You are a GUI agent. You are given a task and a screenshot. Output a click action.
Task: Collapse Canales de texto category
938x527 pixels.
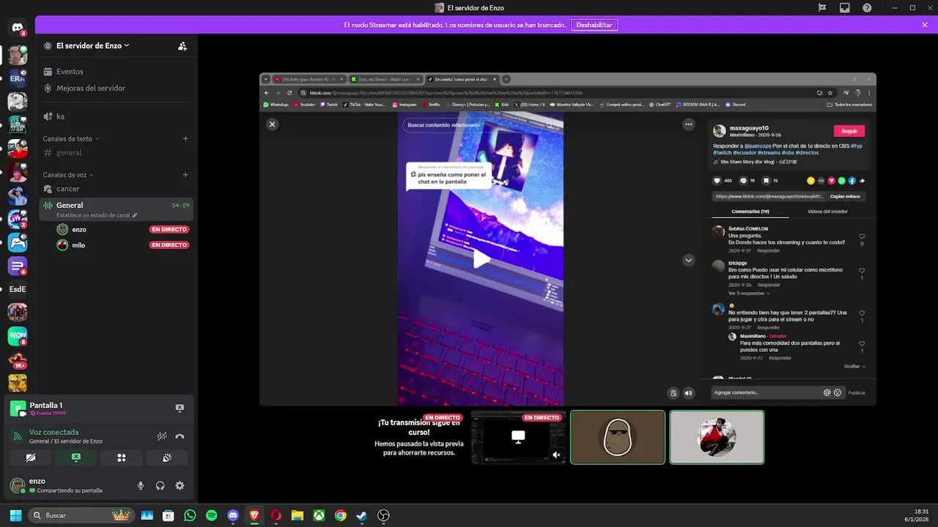pyautogui.click(x=70, y=138)
